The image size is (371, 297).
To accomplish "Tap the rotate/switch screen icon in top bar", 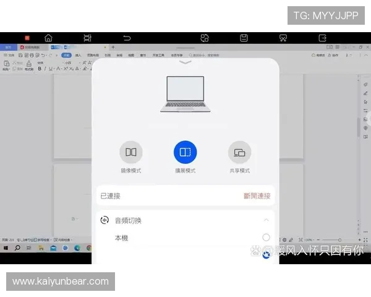I will coord(205,38).
